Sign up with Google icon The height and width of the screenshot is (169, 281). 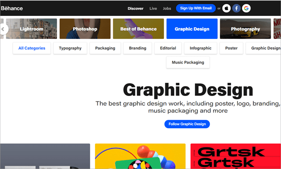pos(246,8)
